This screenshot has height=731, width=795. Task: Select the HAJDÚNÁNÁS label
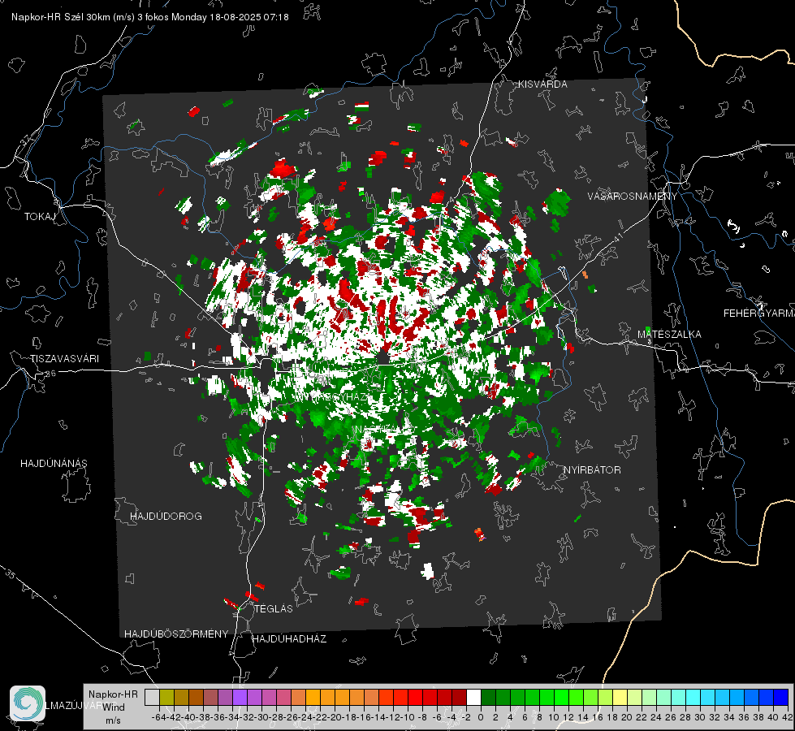(54, 463)
